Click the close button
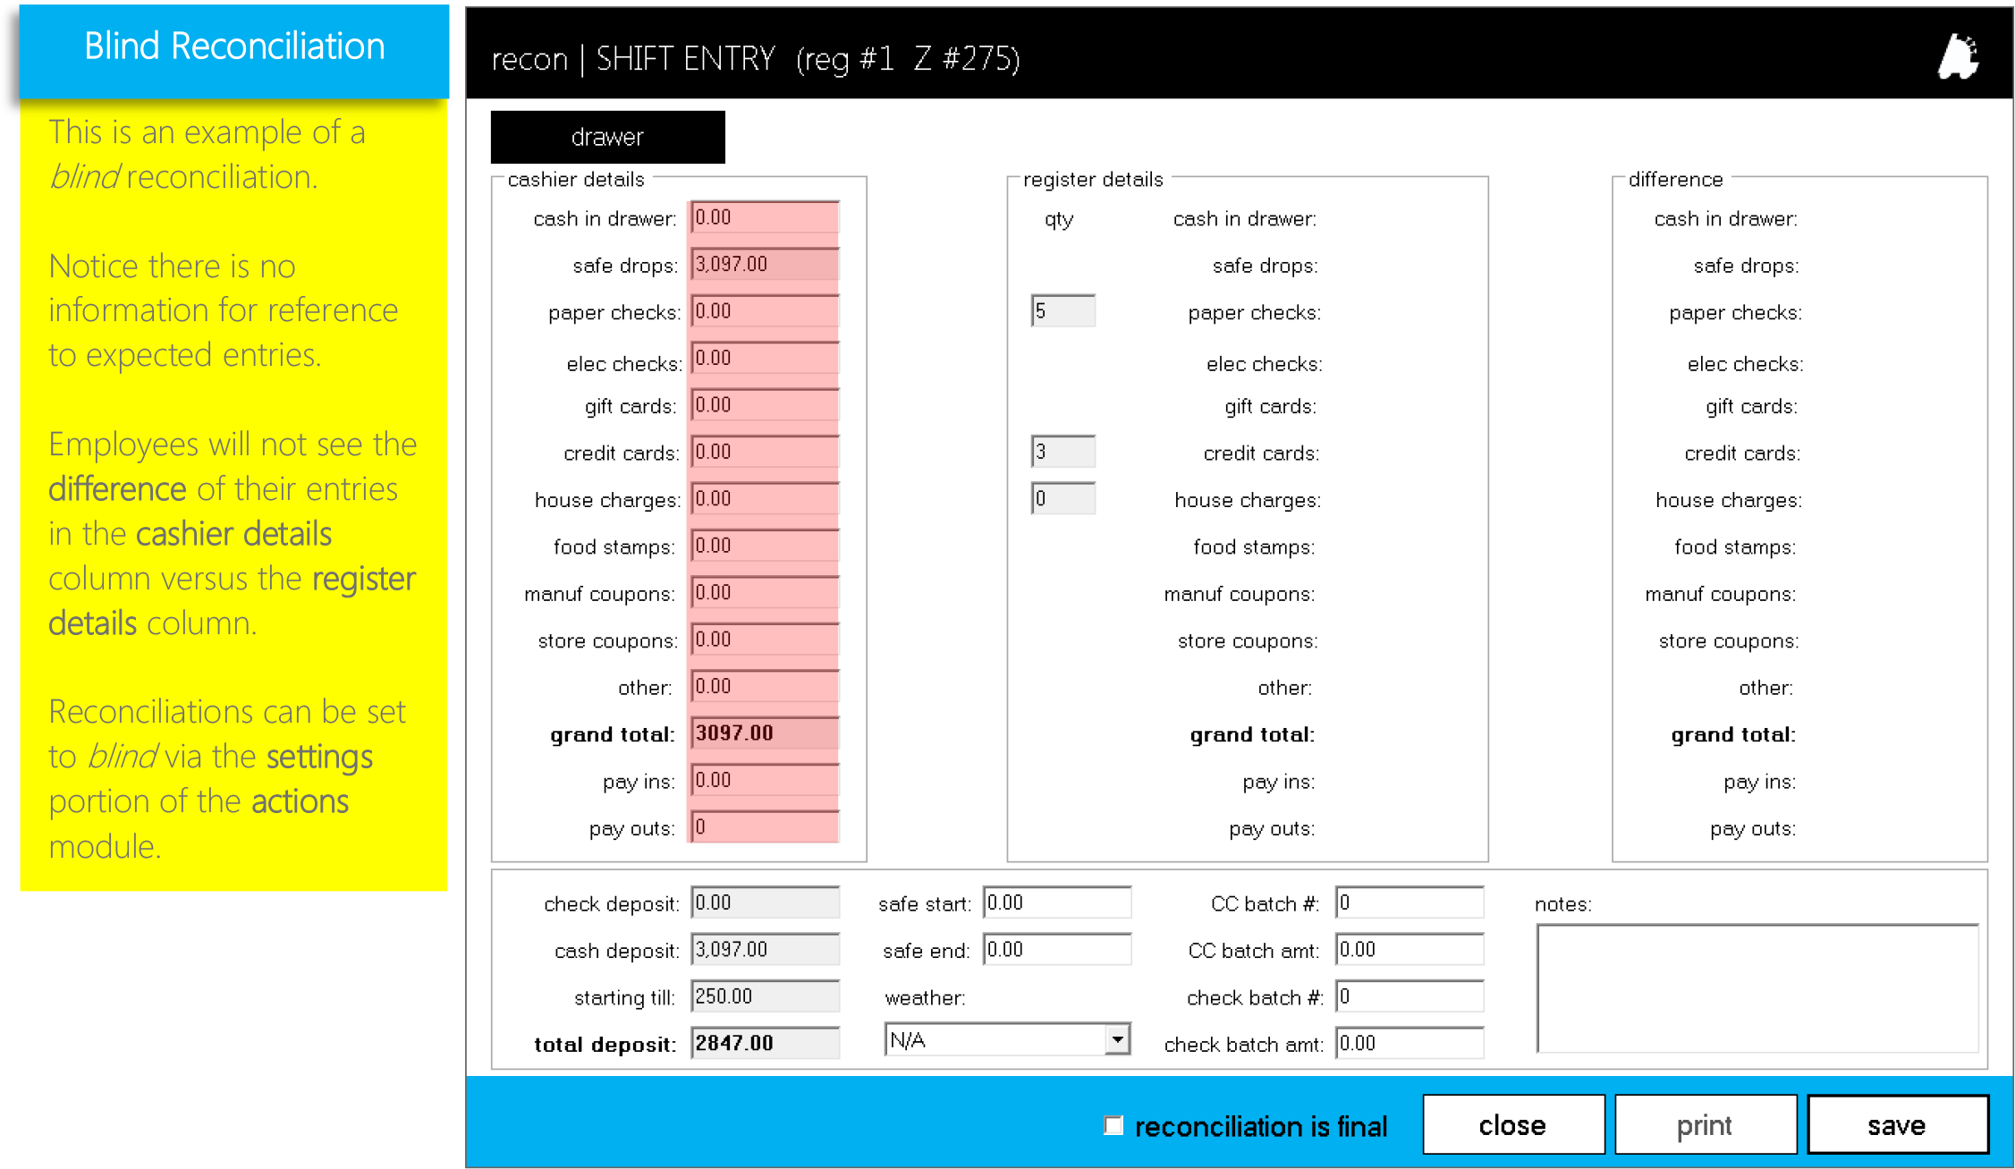 pyautogui.click(x=1512, y=1125)
